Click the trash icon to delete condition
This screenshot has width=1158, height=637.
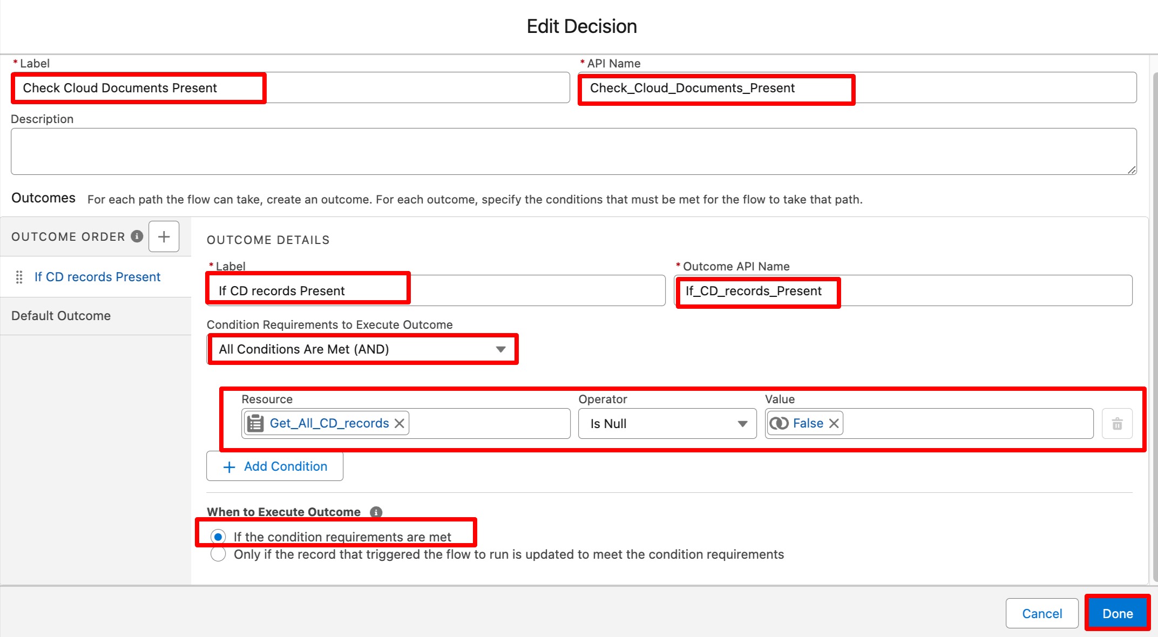point(1117,424)
